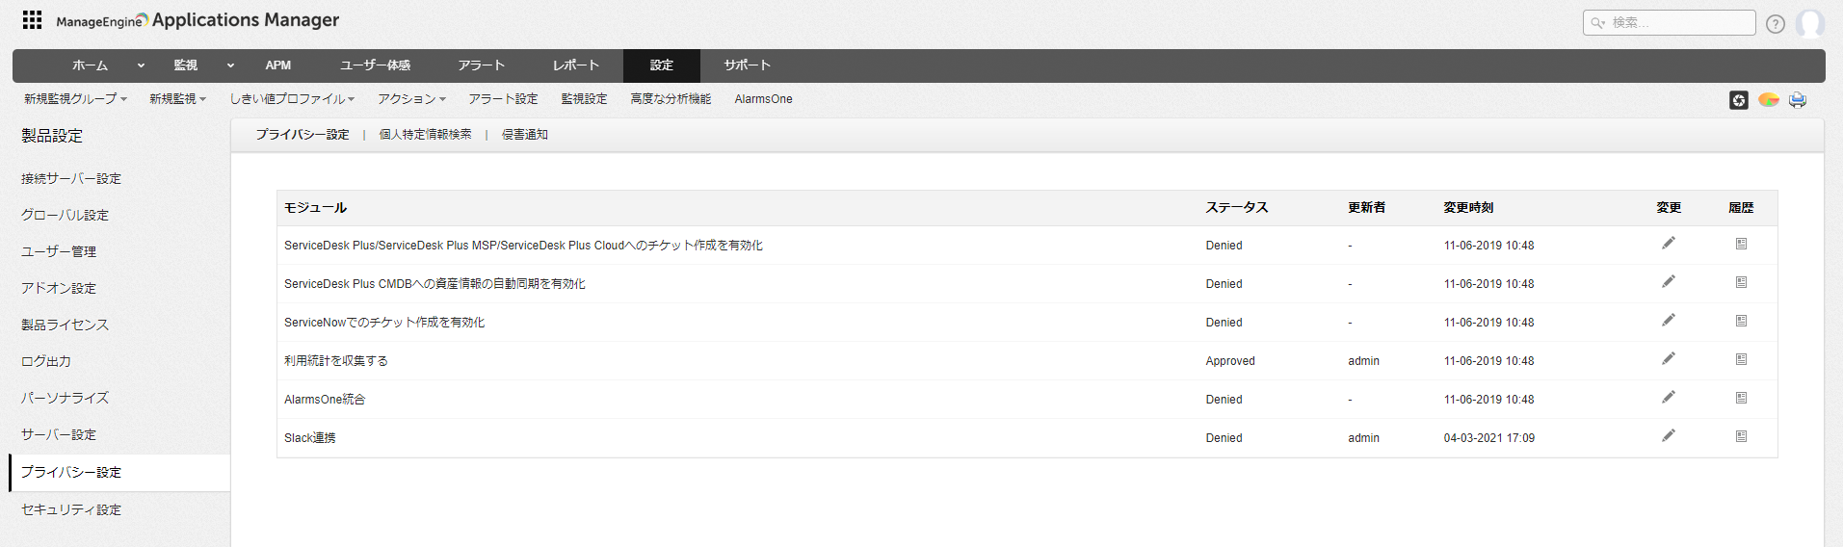1843x547 pixels.
Task: Edit the AlarmsOne統合 privacy setting
Action: tap(1668, 398)
